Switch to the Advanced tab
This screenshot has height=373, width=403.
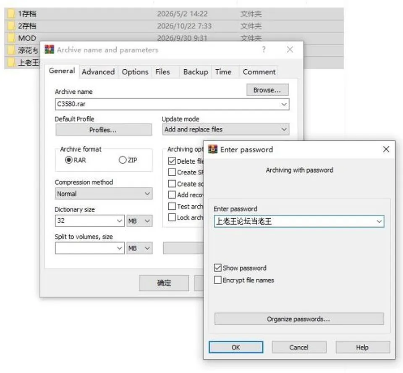(98, 72)
